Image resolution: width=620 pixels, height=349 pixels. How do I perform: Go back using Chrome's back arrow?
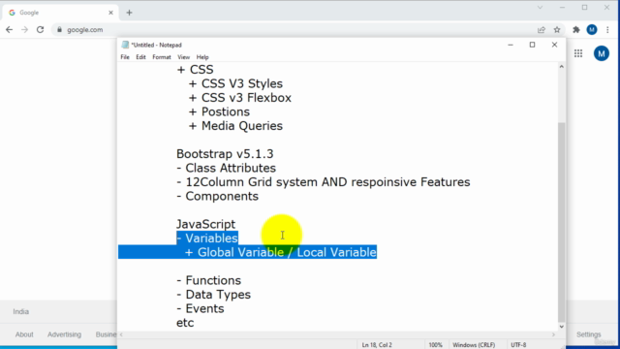point(9,30)
